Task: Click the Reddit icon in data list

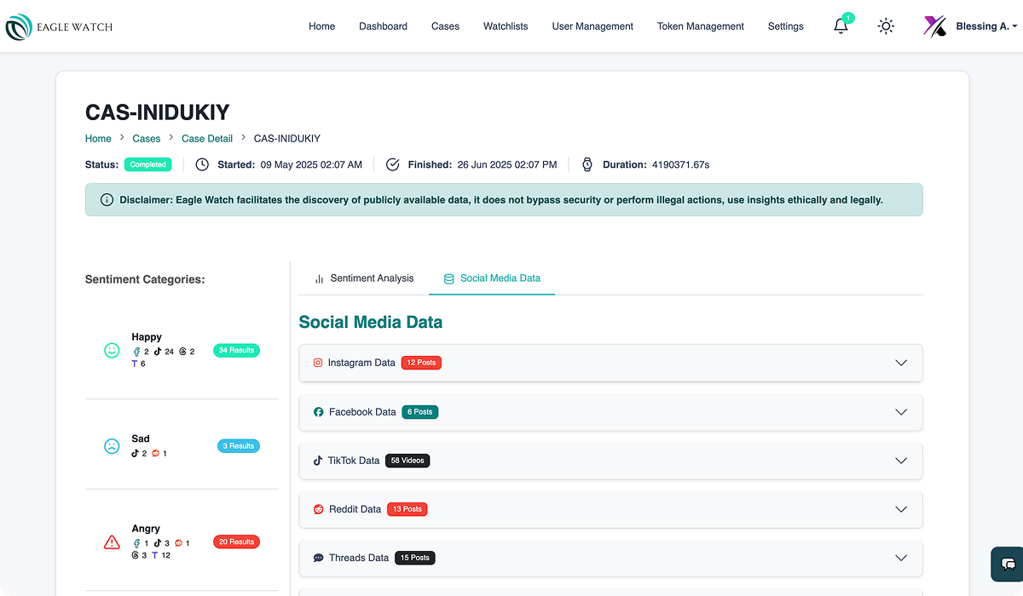Action: point(319,509)
